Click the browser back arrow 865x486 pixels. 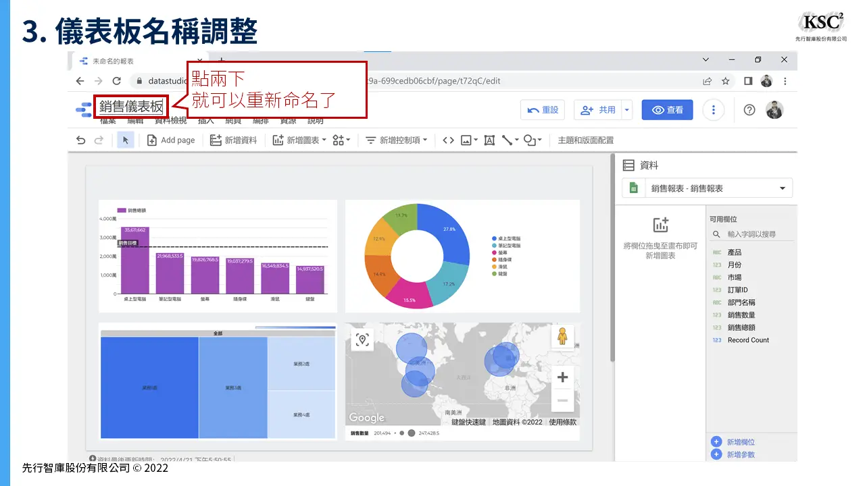(x=80, y=81)
